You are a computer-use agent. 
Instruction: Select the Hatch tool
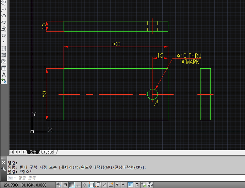coord(4,48)
